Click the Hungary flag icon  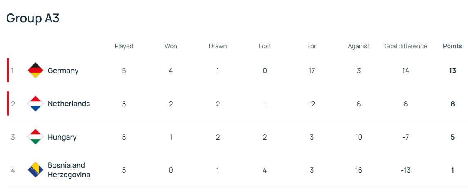tap(35, 137)
